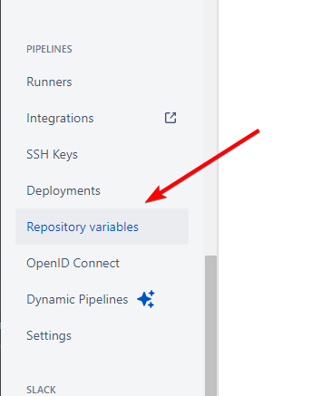Go to SSH Keys settings
The image size is (331, 396).
pos(52,154)
